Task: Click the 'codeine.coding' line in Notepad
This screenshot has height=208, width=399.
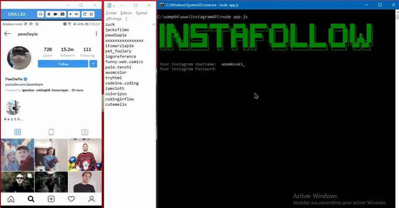Action: pos(122,83)
